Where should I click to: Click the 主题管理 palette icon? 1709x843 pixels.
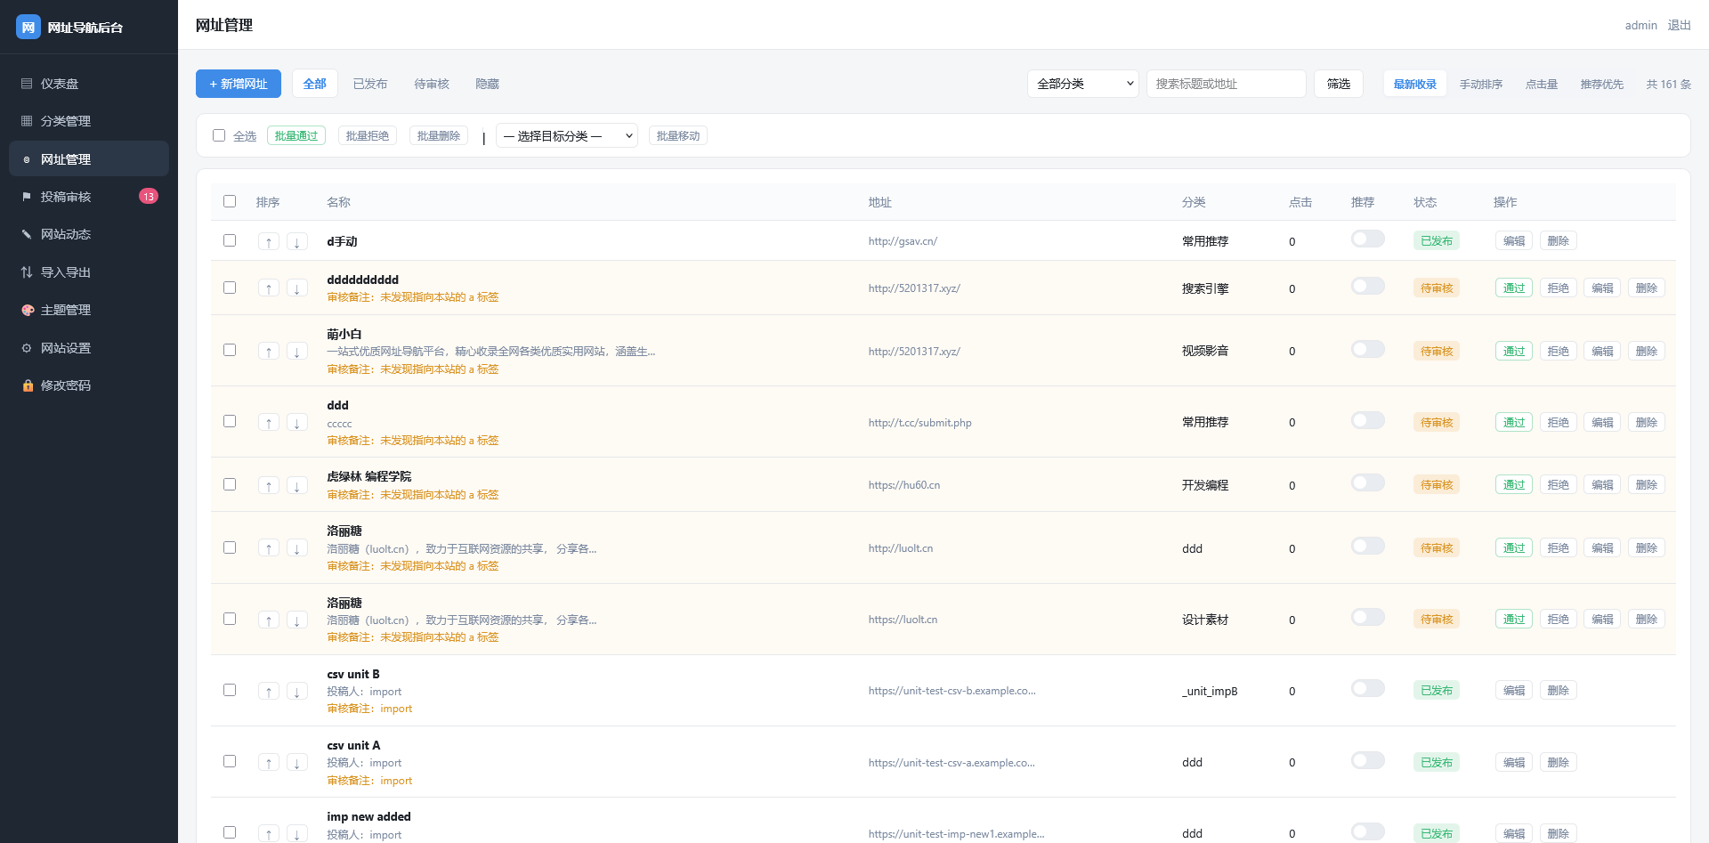[x=28, y=310]
